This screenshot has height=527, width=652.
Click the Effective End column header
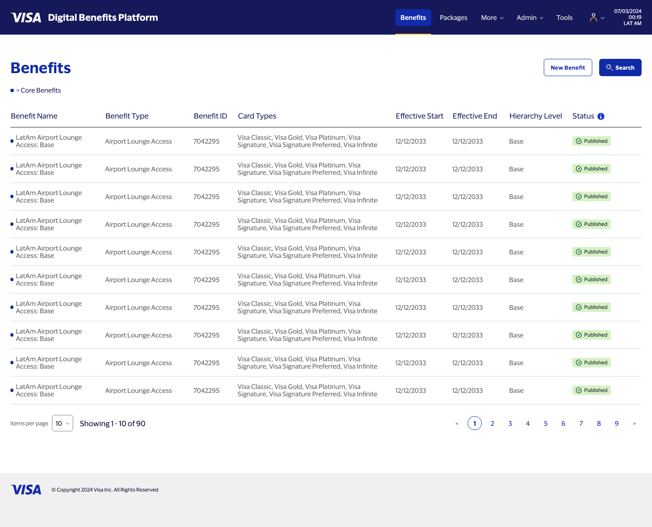474,116
